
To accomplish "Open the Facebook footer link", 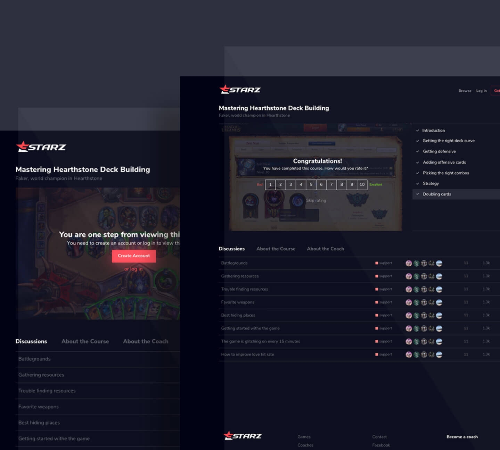I will [381, 445].
